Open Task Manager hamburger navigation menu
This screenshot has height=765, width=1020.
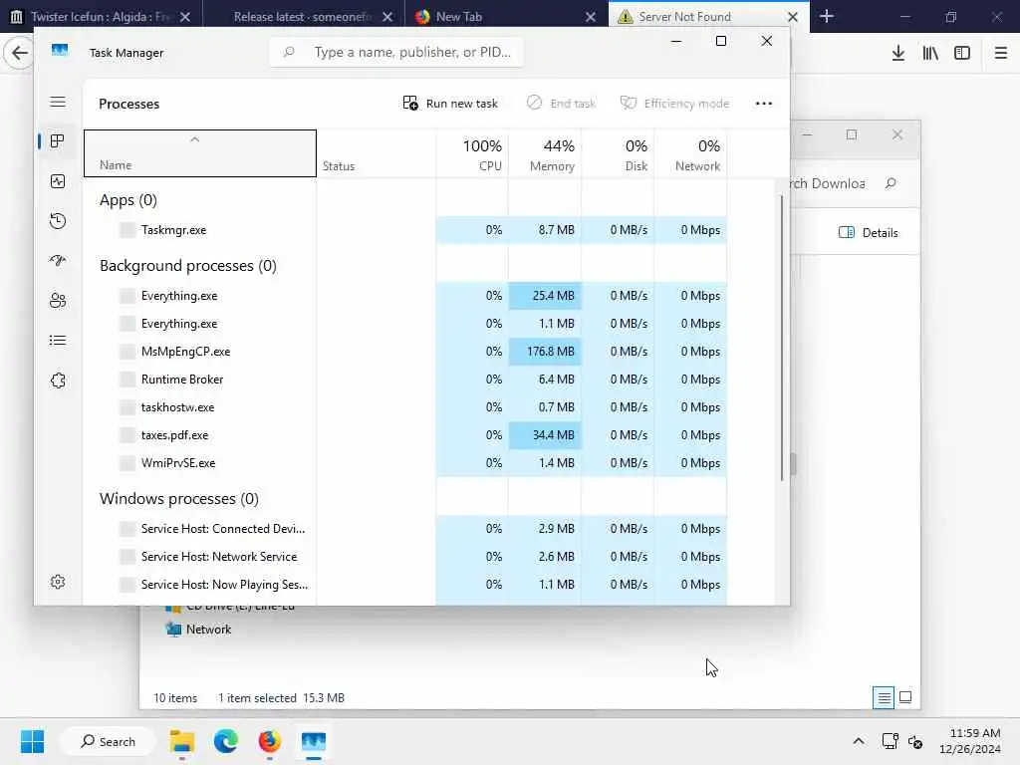(x=58, y=103)
